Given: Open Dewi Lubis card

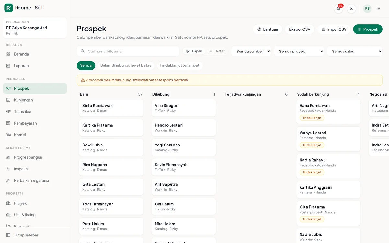Looking at the screenshot, I should [111, 147].
